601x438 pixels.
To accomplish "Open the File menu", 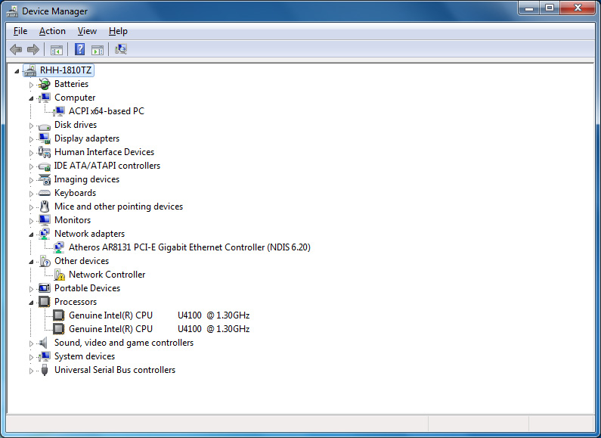I will (20, 31).
